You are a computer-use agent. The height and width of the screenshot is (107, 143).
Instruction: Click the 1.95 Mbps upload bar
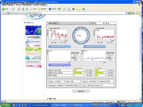pyautogui.click(x=100, y=73)
